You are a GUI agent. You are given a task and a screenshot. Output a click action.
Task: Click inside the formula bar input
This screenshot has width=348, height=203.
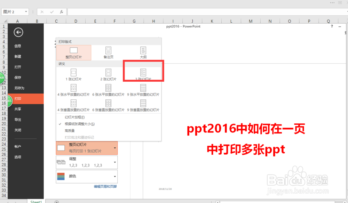(x=207, y=12)
